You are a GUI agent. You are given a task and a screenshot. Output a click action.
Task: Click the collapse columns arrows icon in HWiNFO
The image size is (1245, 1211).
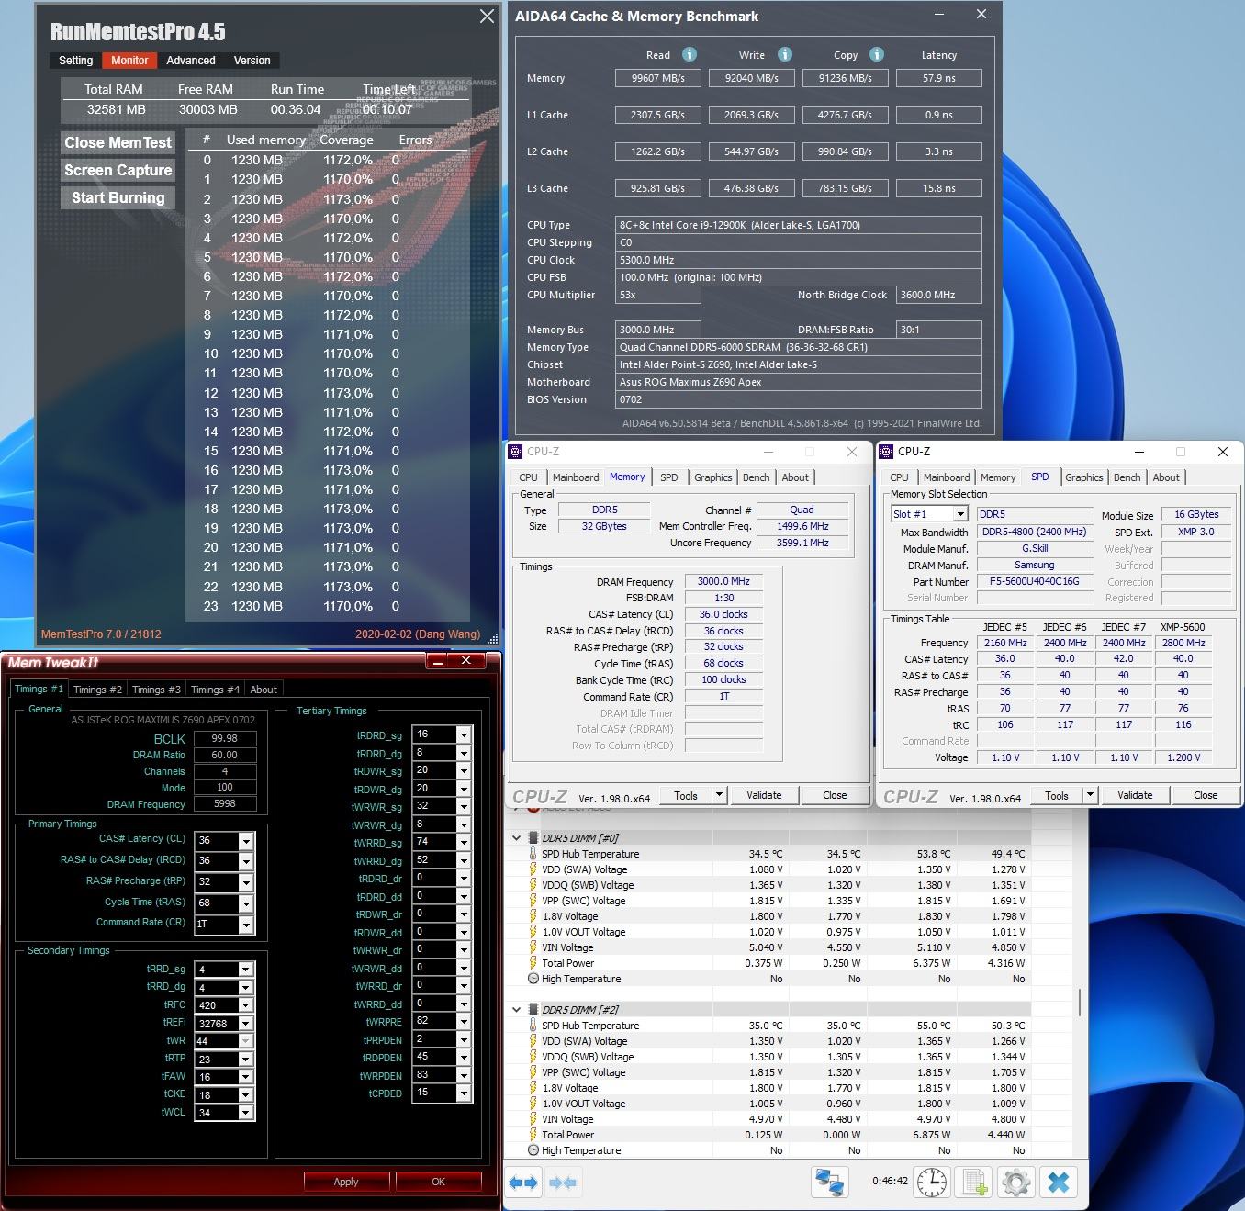pyautogui.click(x=563, y=1183)
